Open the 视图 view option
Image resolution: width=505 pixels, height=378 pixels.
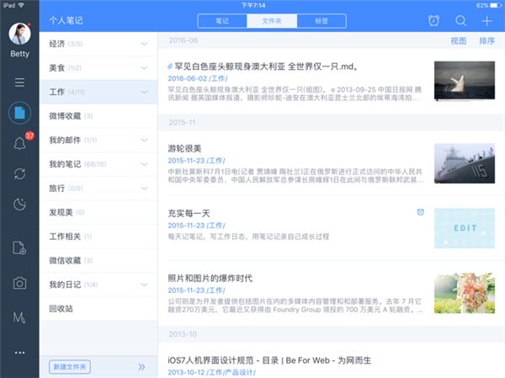(459, 40)
